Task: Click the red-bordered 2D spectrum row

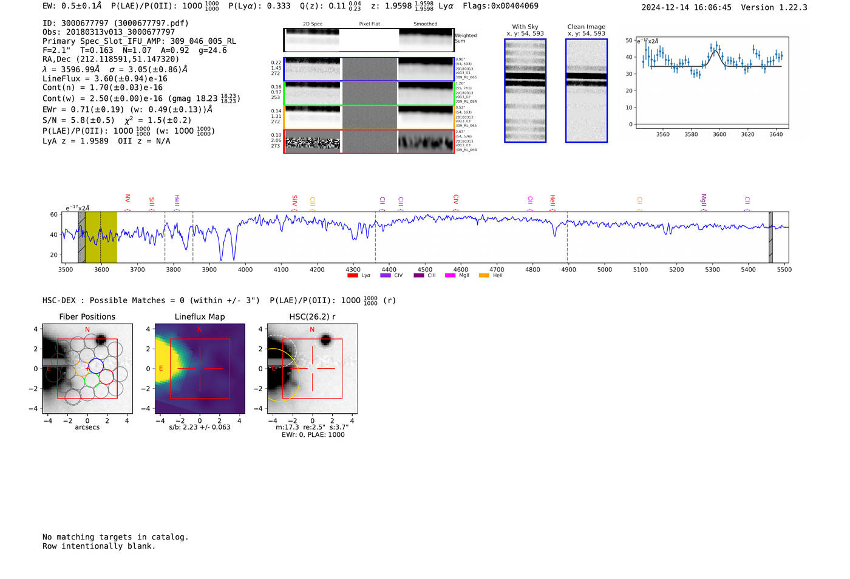Action: click(x=369, y=142)
